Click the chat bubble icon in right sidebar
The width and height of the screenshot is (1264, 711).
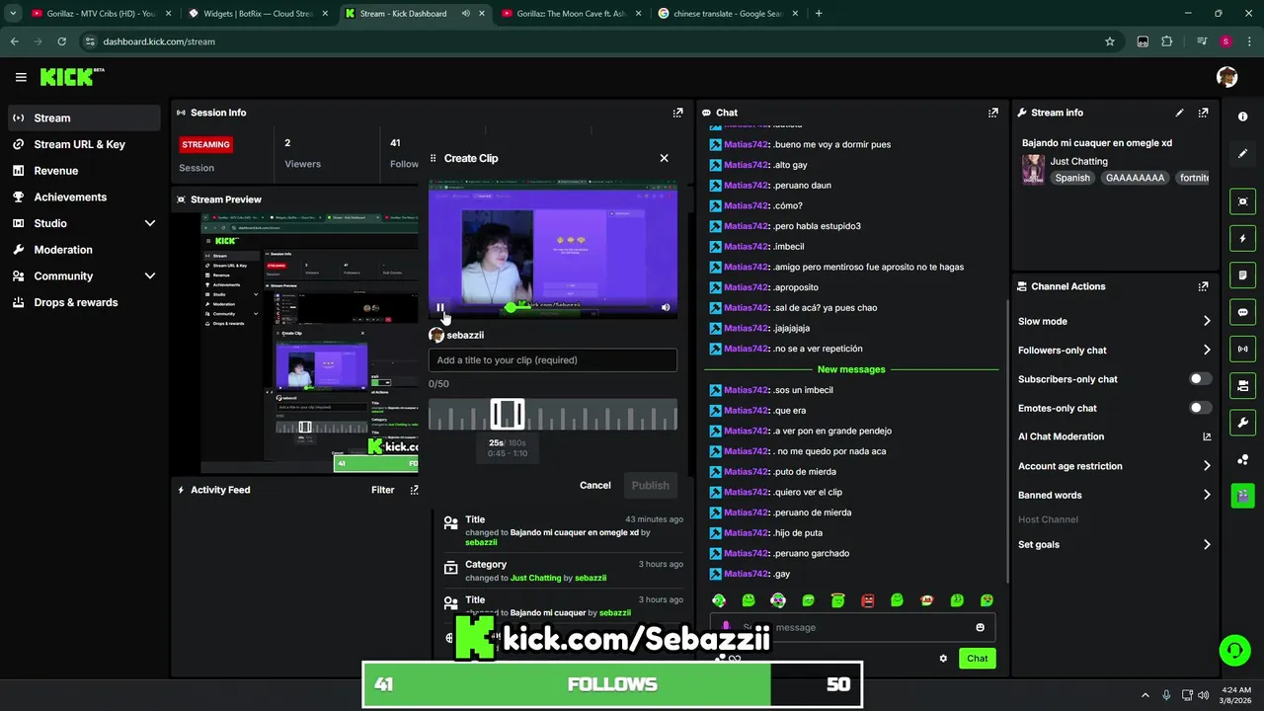[x=1242, y=312]
